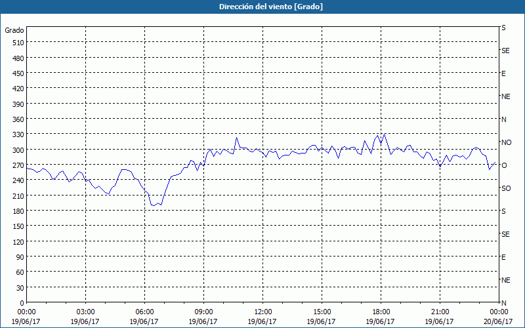Click the 06:00 time axis label

pyautogui.click(x=144, y=312)
